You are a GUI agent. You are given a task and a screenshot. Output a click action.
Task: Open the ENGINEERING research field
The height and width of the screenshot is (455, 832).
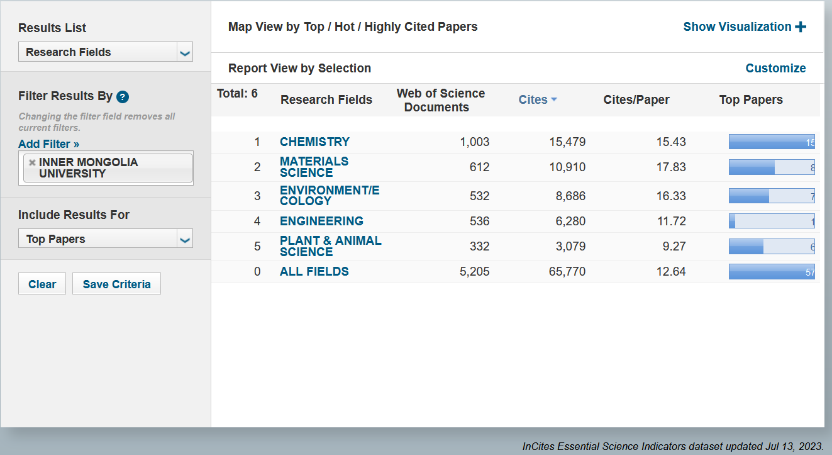coord(321,222)
